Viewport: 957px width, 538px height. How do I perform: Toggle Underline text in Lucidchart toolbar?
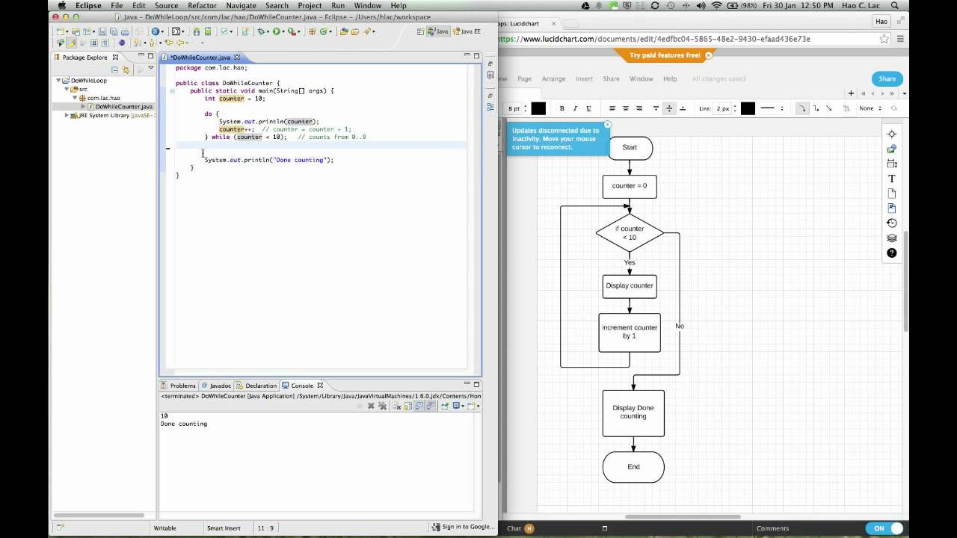(588, 108)
